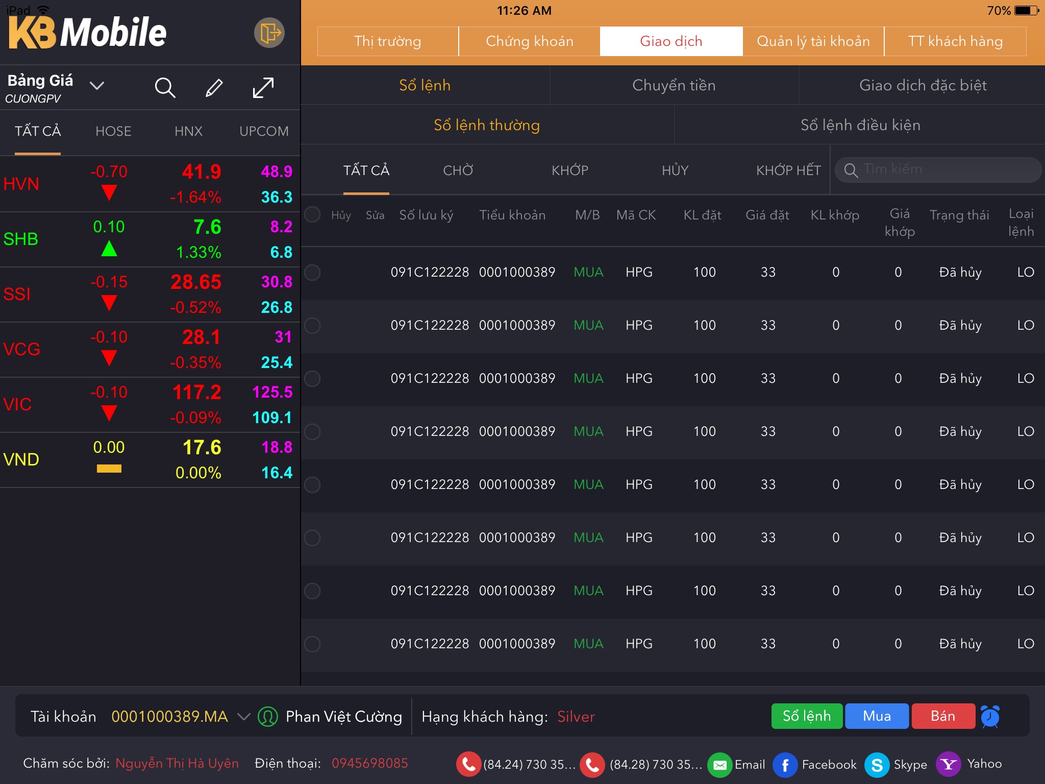Open the HVN stock row

[x=150, y=184]
